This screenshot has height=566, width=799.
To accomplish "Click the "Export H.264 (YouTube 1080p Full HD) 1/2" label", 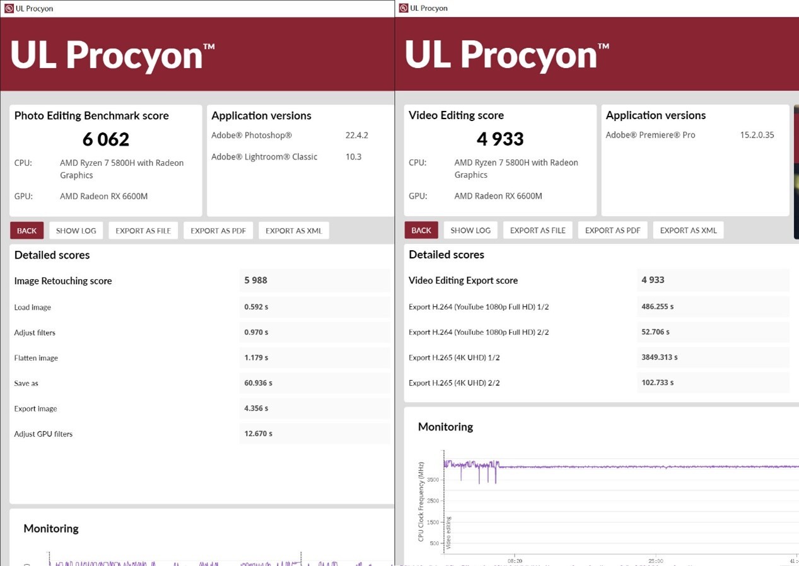I will click(479, 307).
